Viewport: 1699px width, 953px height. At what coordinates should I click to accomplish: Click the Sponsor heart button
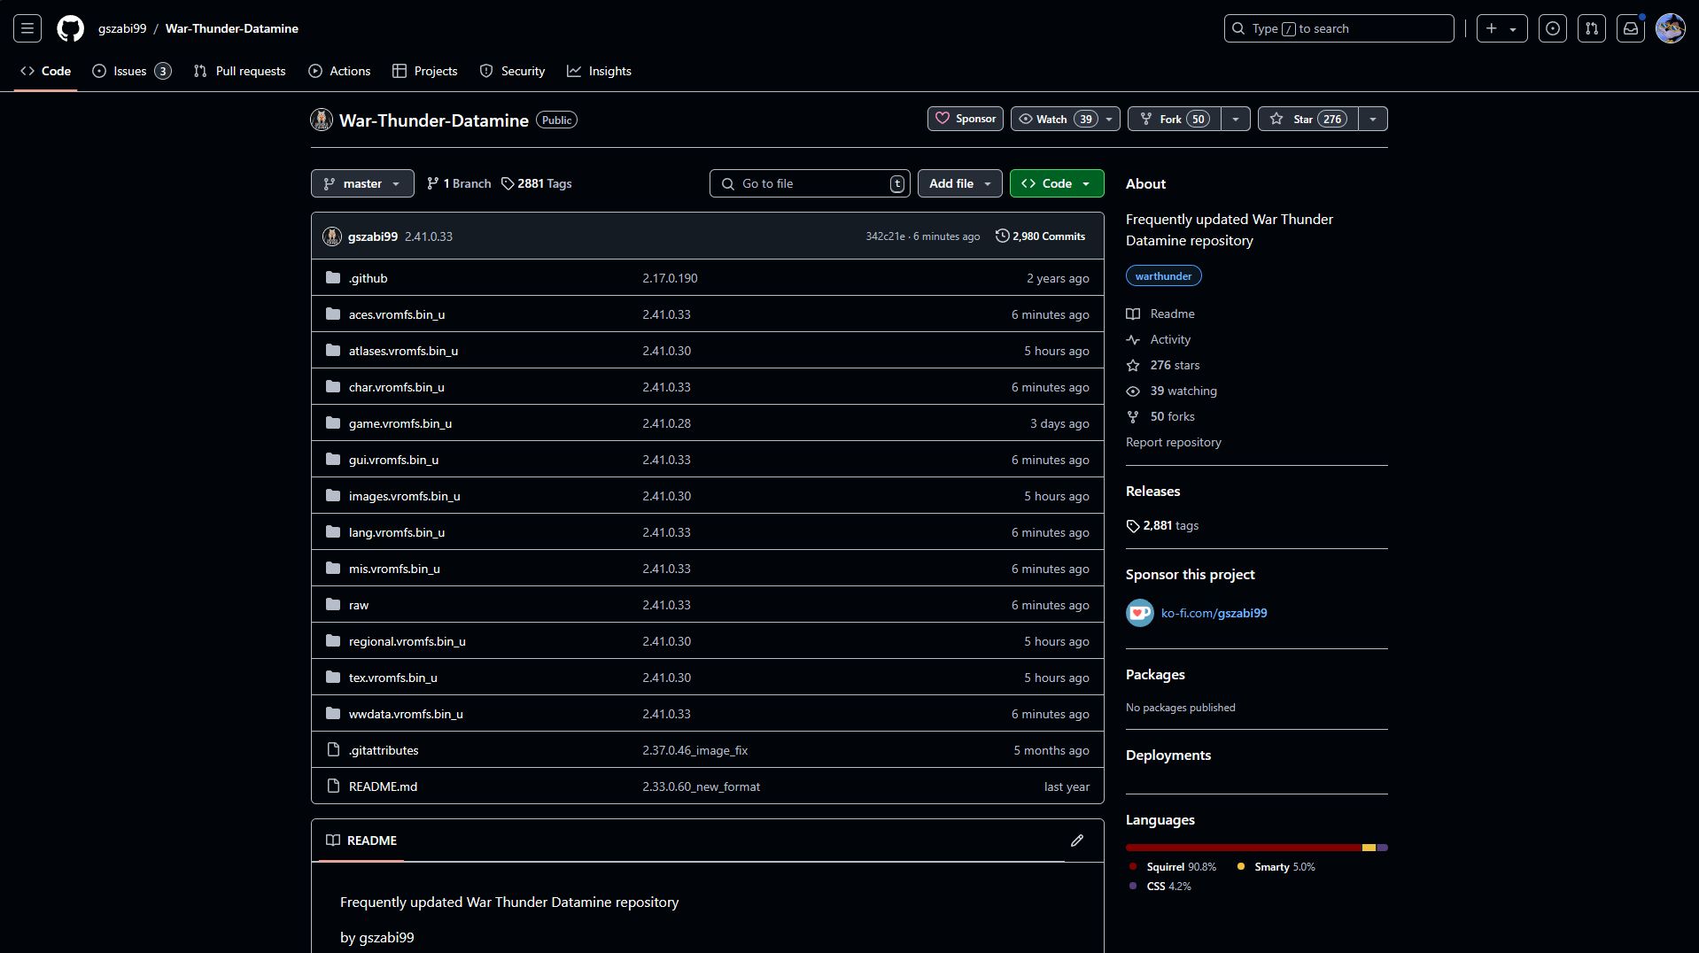[x=965, y=119]
